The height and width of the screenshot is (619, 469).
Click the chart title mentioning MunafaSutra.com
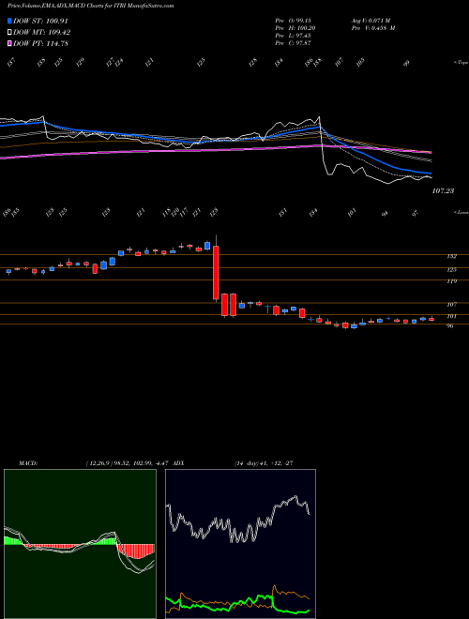pos(91,6)
